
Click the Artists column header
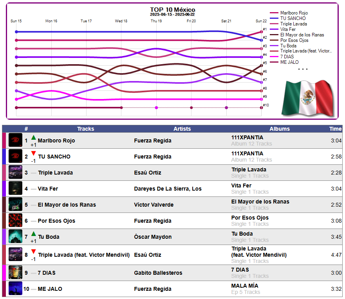[182, 129]
